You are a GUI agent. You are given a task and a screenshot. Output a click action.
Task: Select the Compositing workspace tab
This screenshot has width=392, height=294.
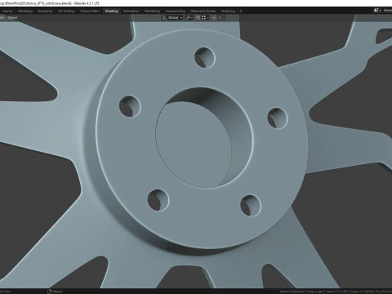pyautogui.click(x=176, y=11)
